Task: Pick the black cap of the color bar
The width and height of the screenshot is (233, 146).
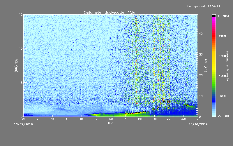Action: point(214,15)
